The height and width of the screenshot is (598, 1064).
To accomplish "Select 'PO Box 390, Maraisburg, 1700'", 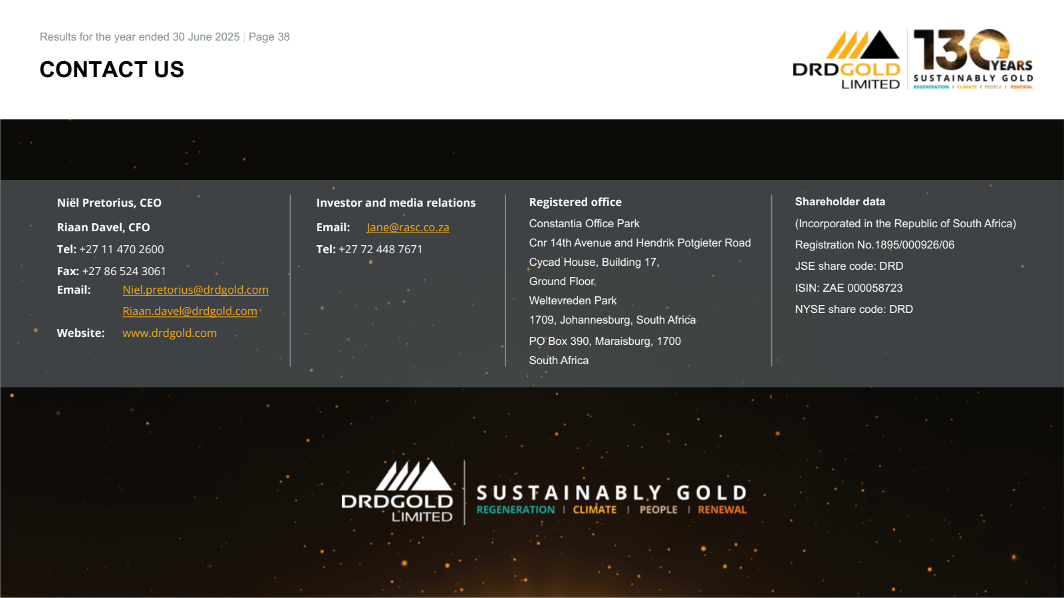I will [604, 341].
